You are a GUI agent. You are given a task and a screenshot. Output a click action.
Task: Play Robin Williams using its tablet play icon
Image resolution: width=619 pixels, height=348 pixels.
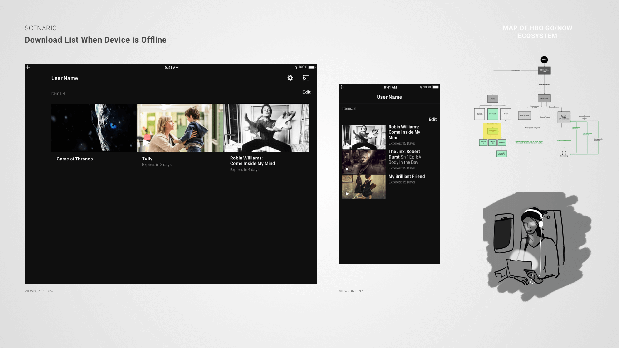232,142
